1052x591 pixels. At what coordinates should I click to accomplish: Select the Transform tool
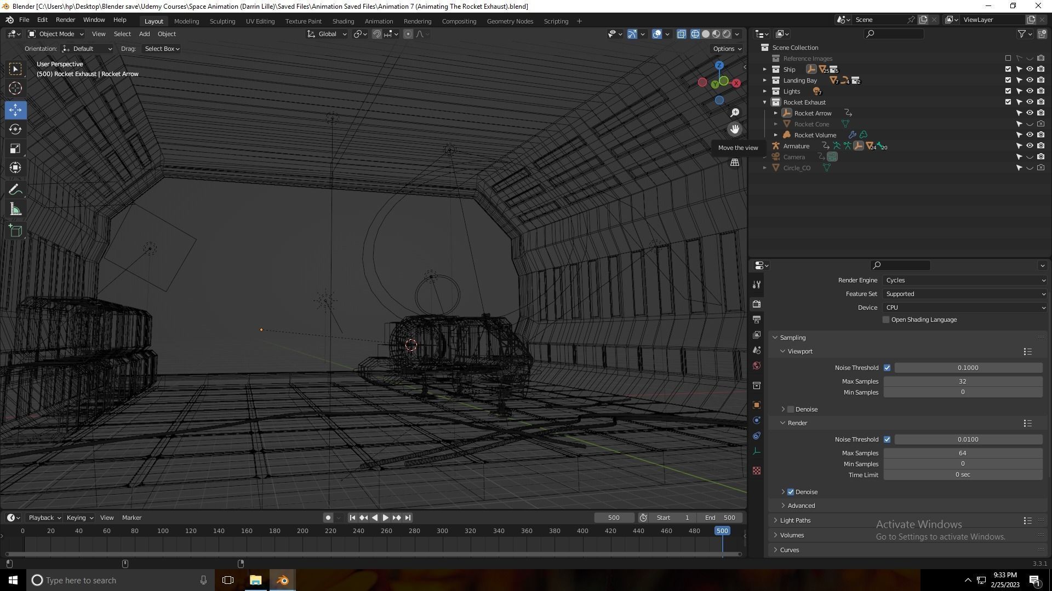(15, 167)
